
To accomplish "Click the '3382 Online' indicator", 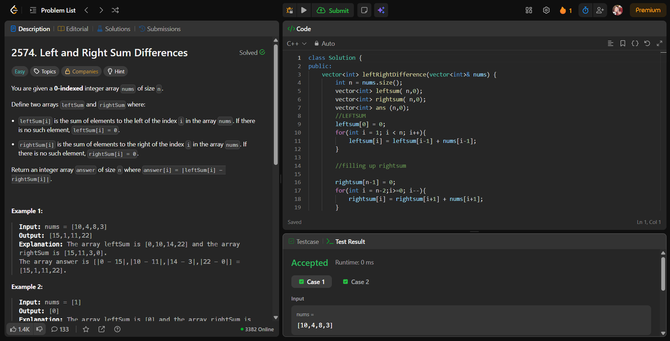I will pos(257,329).
